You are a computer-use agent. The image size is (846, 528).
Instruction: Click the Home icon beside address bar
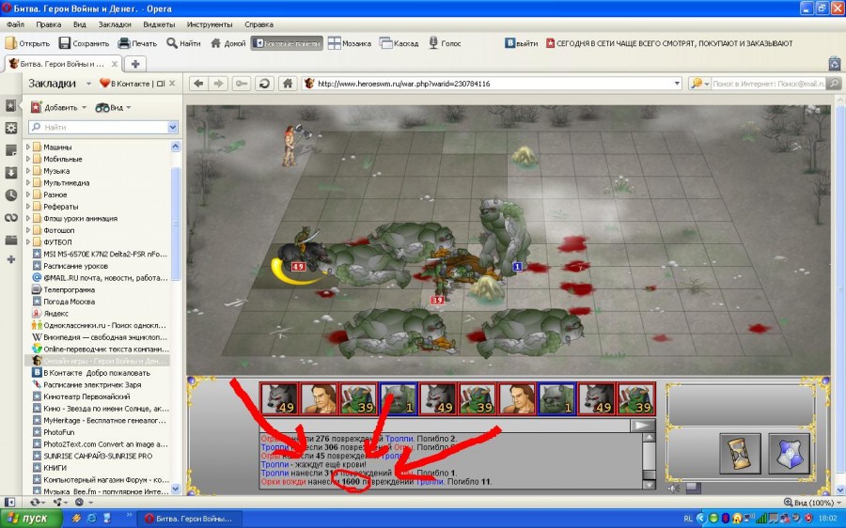(288, 84)
